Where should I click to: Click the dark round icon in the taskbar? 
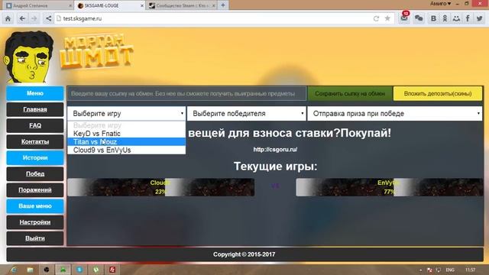point(47,270)
